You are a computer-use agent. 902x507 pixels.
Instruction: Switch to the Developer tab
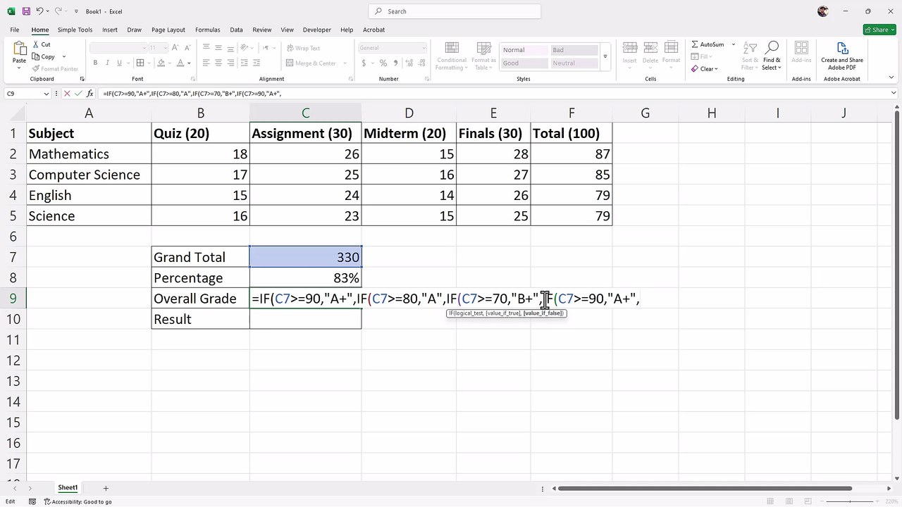317,30
